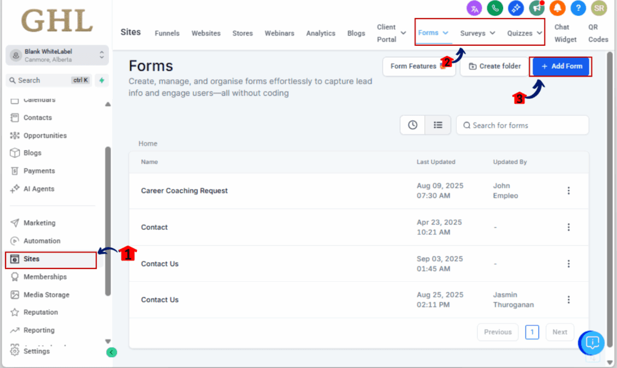Switch to list view of forms
617x368 pixels.
(438, 125)
